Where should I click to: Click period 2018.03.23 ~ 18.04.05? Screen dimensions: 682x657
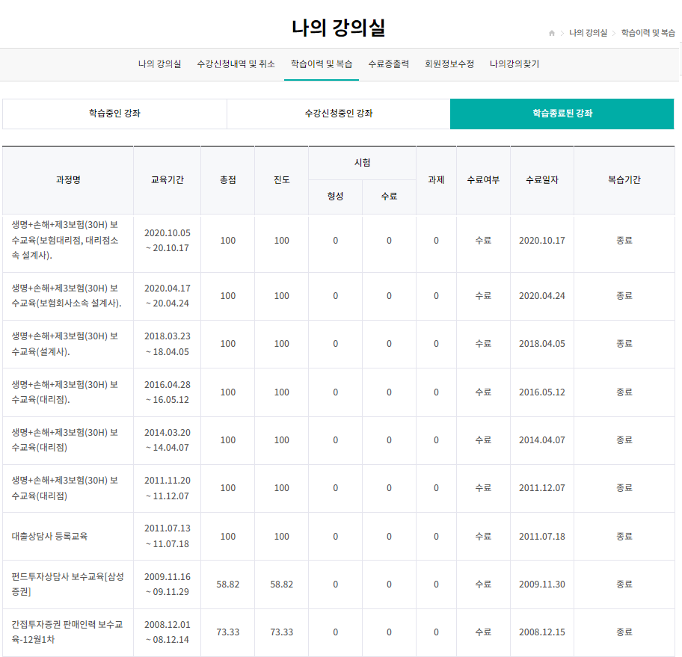[168, 344]
